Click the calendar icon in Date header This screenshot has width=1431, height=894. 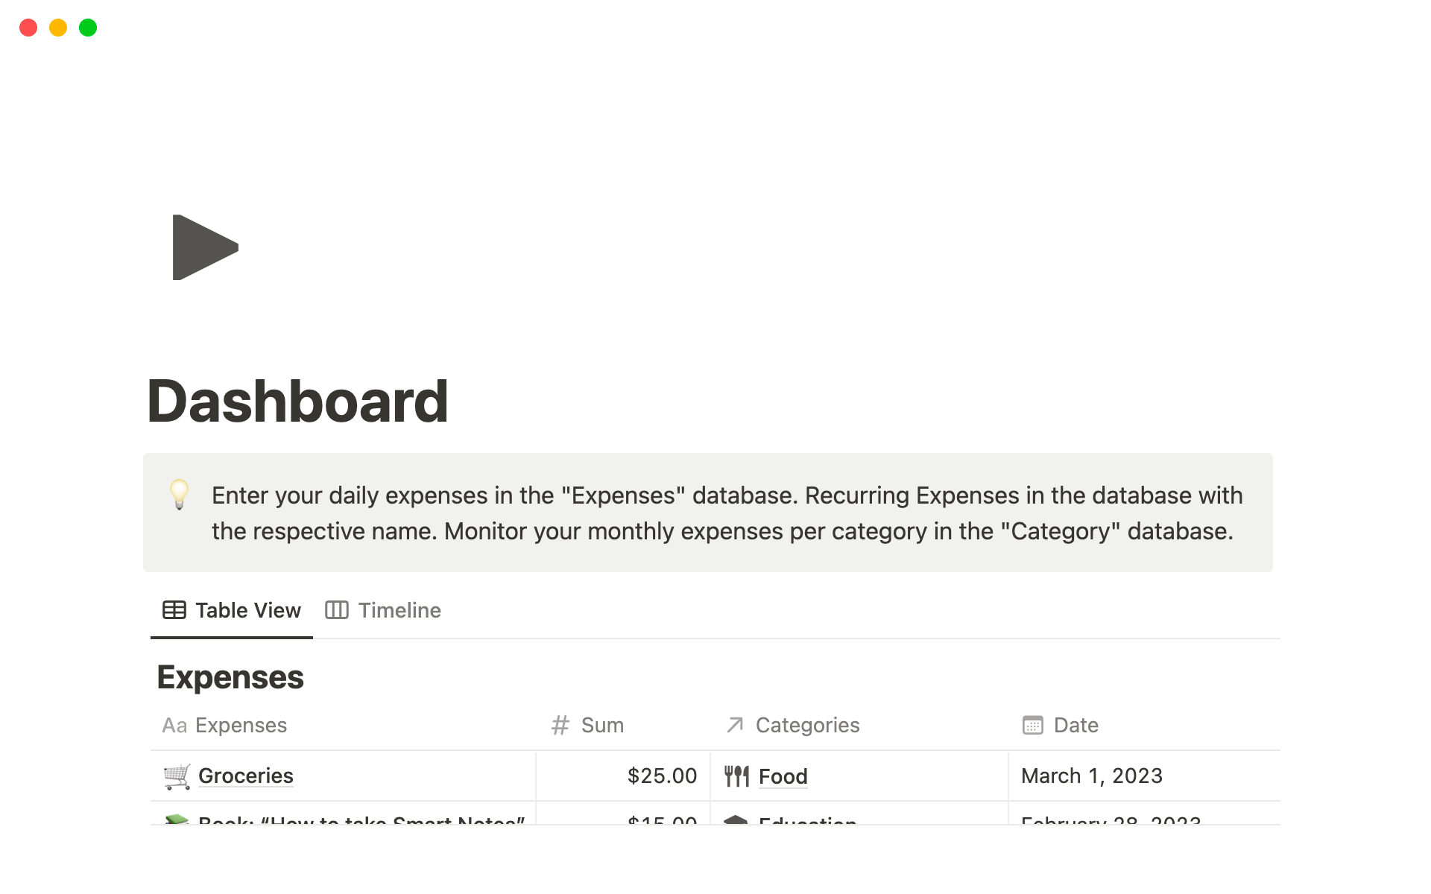point(1032,725)
